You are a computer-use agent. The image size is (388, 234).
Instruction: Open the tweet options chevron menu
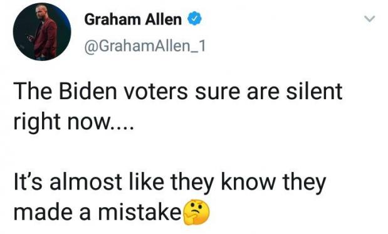(x=370, y=19)
